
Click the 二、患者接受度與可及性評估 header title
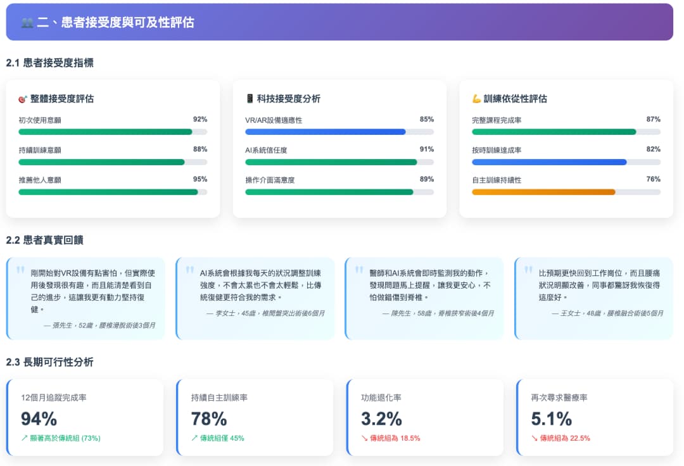(x=116, y=23)
